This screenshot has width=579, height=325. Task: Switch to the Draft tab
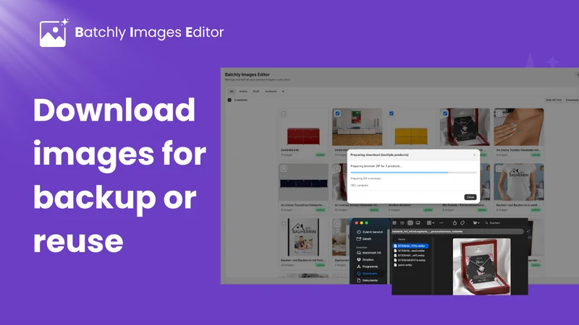[256, 92]
